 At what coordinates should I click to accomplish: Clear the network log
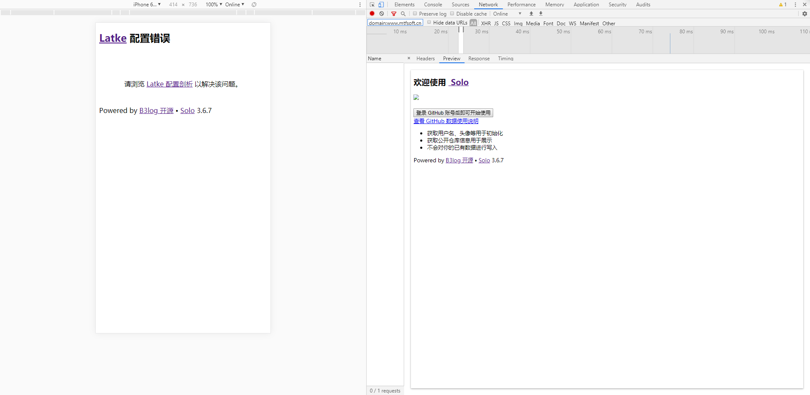click(x=381, y=13)
